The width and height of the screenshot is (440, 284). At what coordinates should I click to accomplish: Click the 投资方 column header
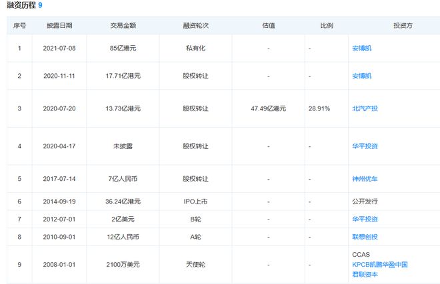[403, 25]
